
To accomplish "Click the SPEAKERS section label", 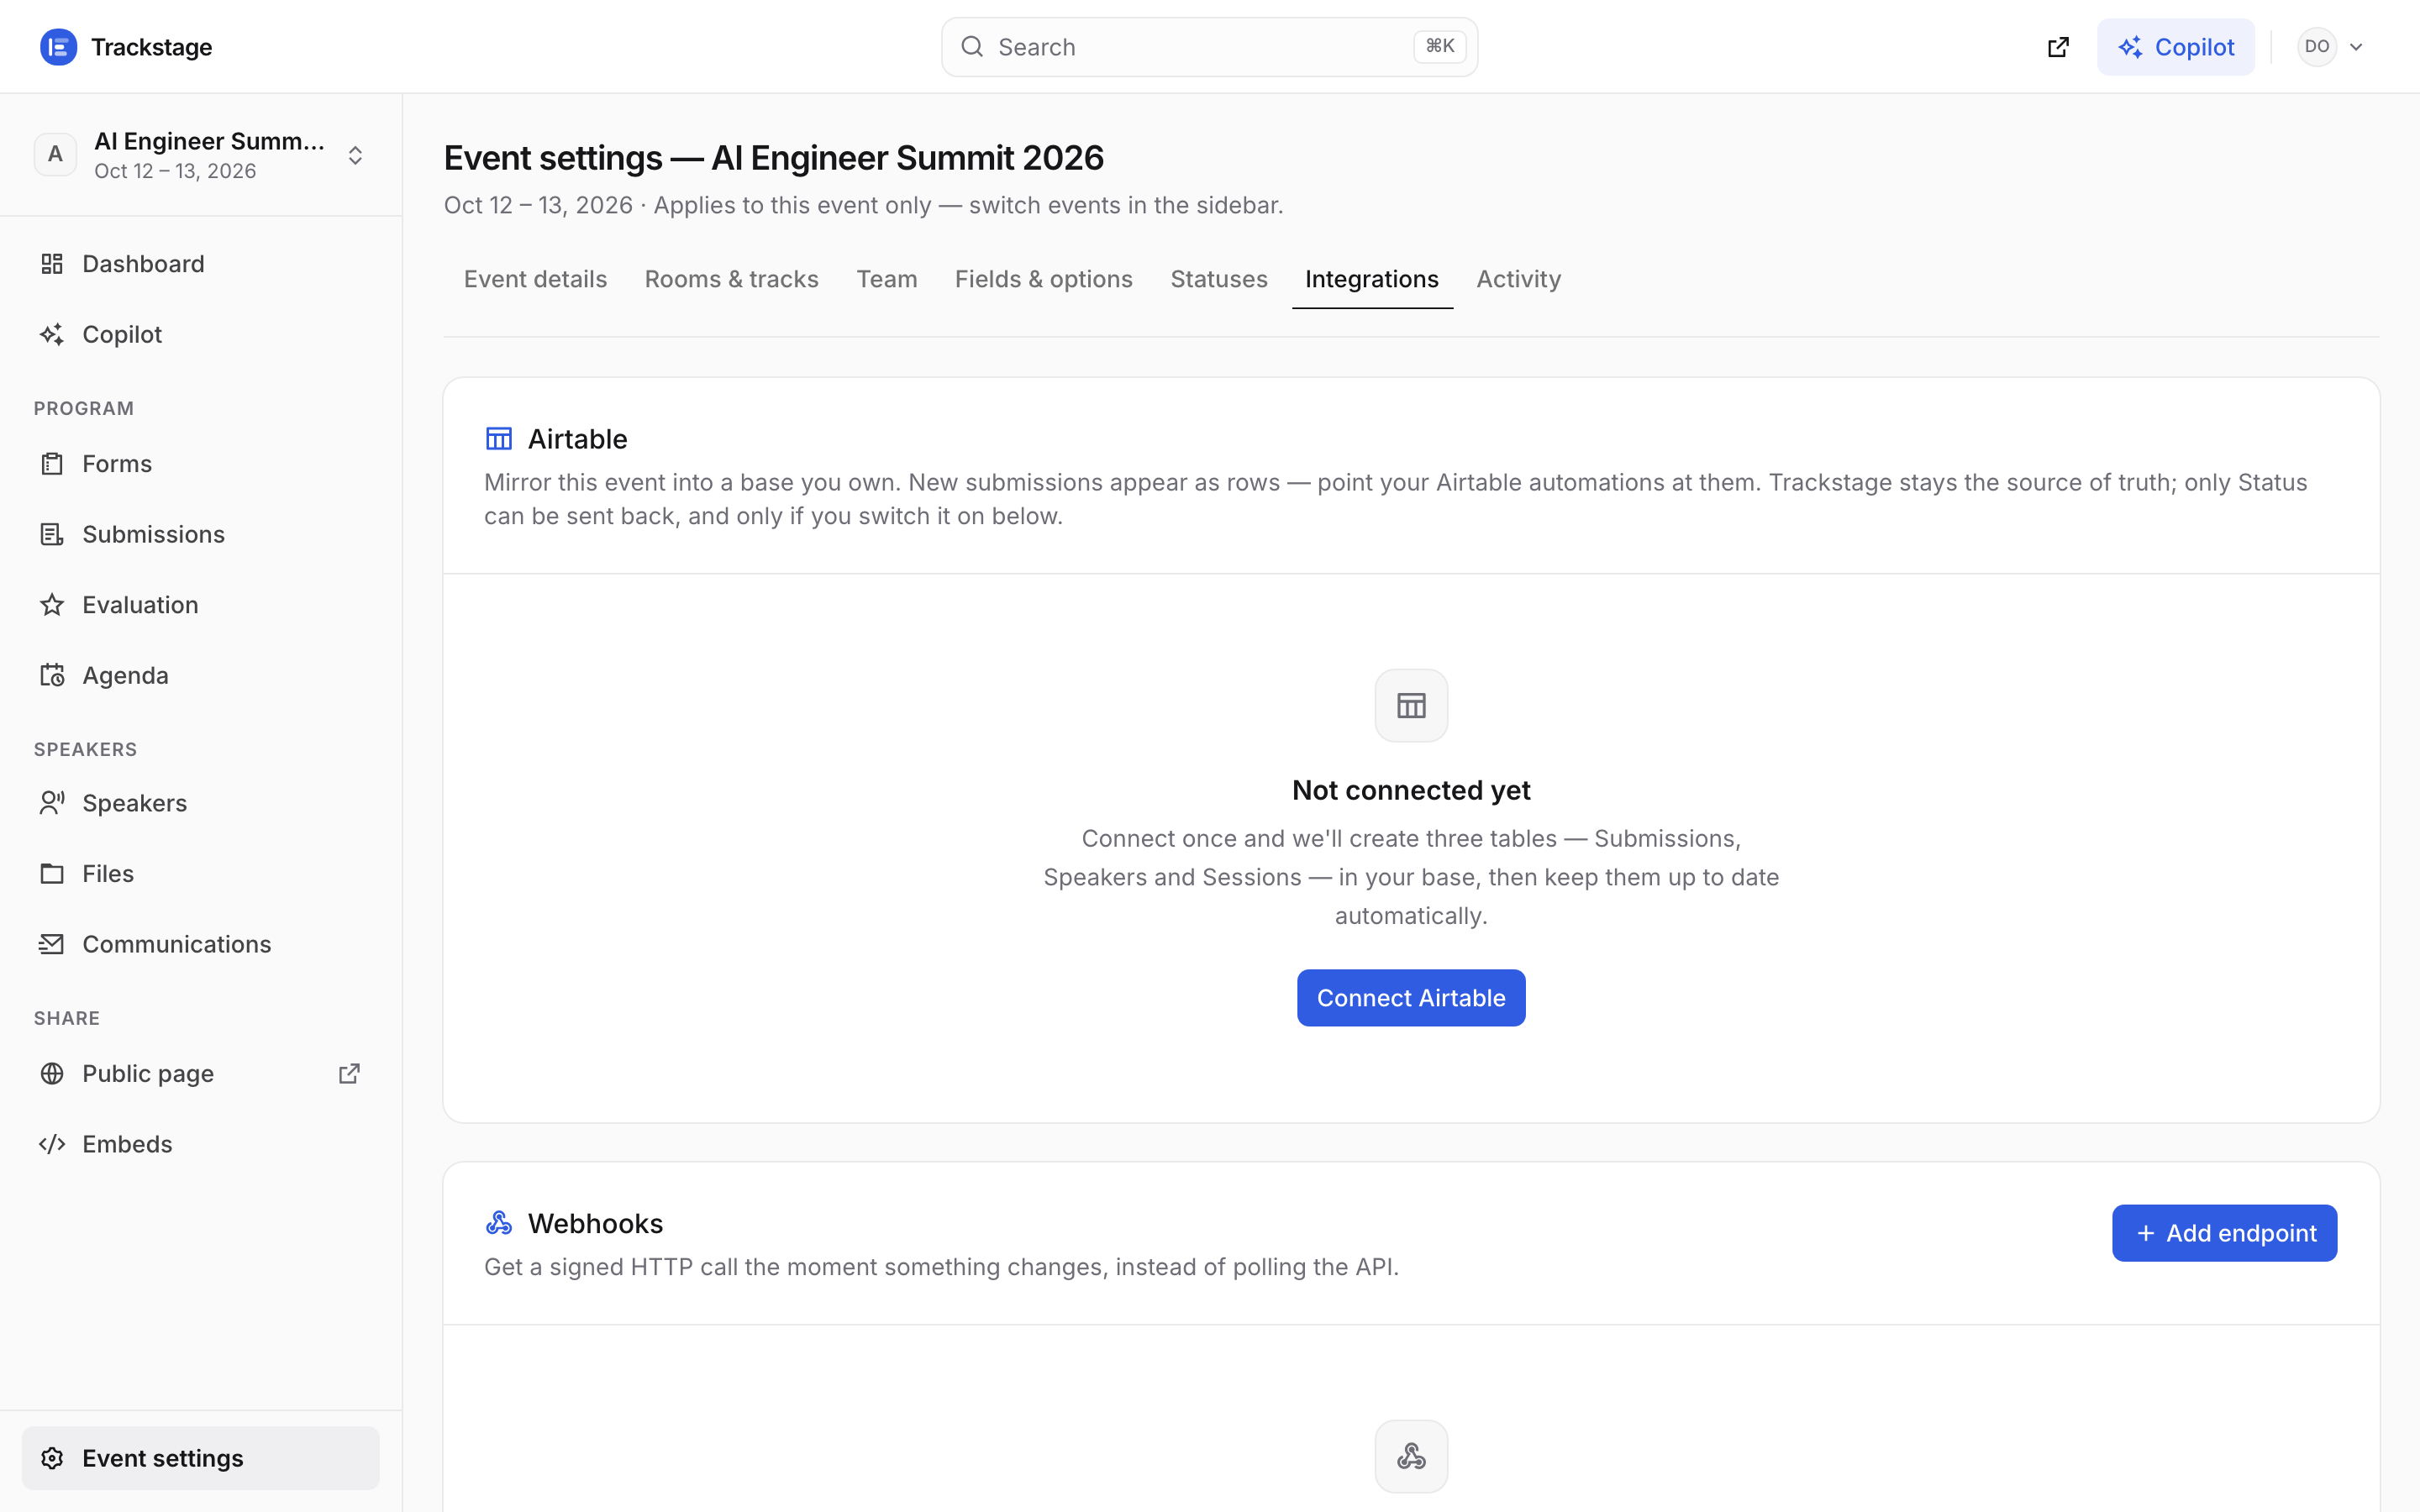I will [x=85, y=750].
